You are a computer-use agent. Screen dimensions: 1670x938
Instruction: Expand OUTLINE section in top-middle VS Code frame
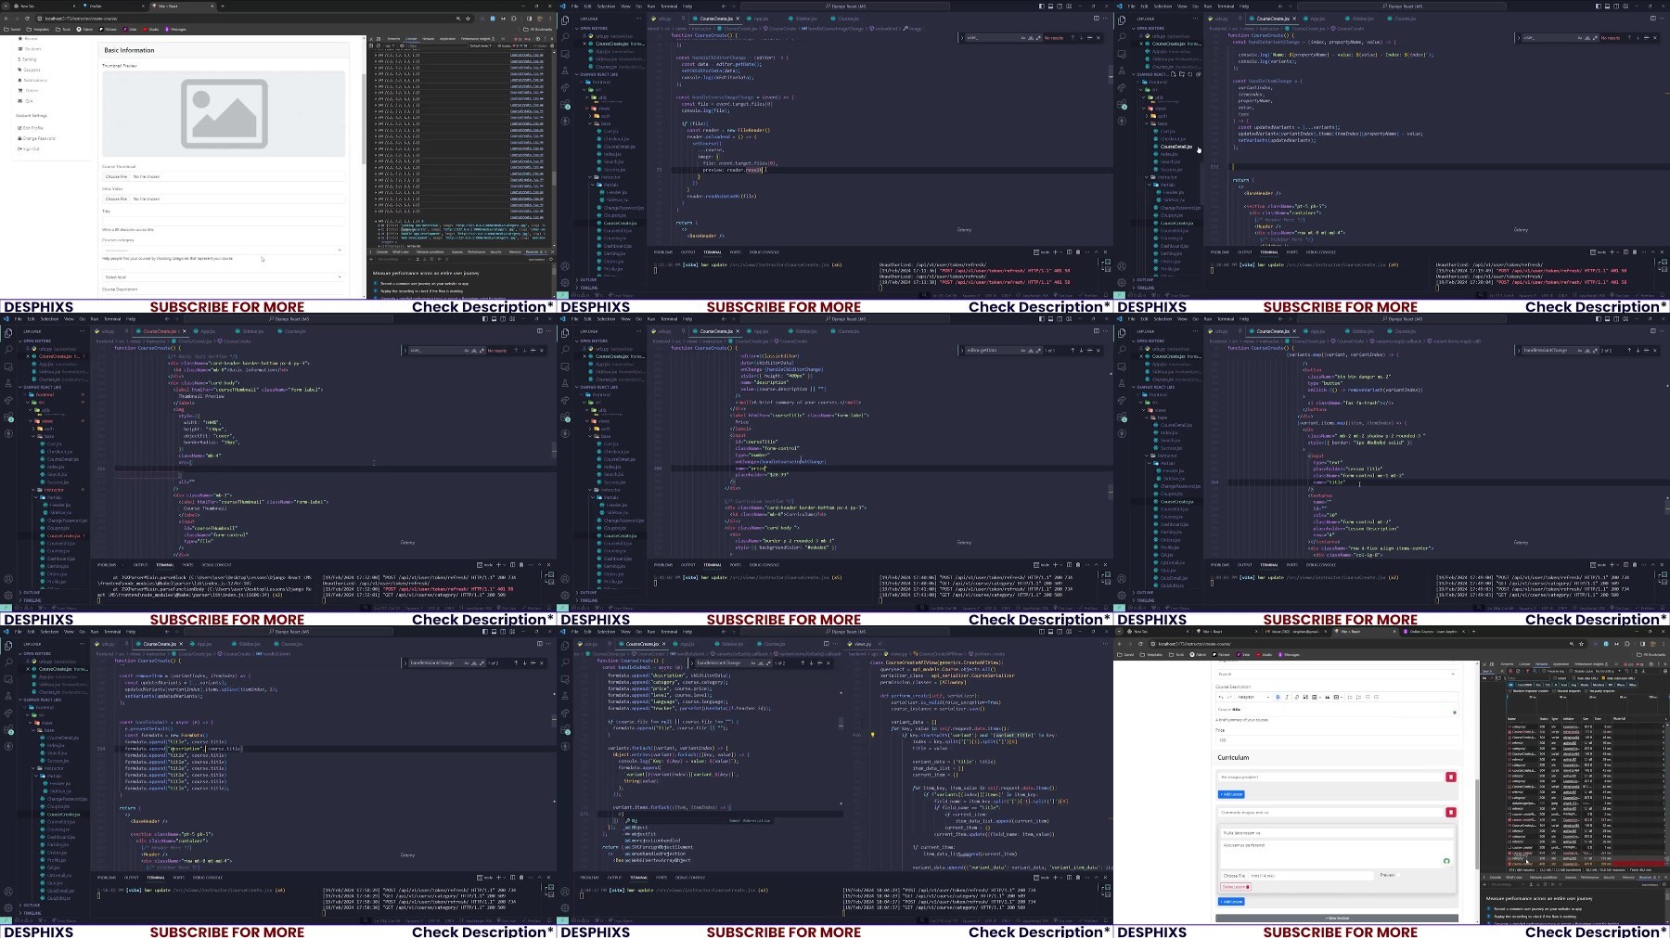[x=588, y=279]
